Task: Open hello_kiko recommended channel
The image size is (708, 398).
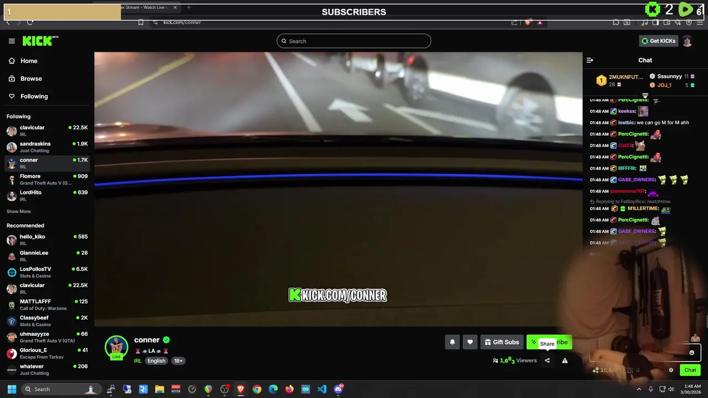Action: point(47,239)
